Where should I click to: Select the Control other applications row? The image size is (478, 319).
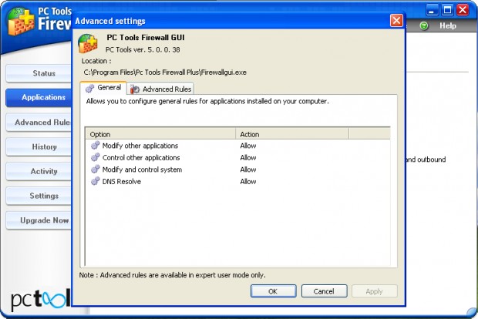pos(237,157)
